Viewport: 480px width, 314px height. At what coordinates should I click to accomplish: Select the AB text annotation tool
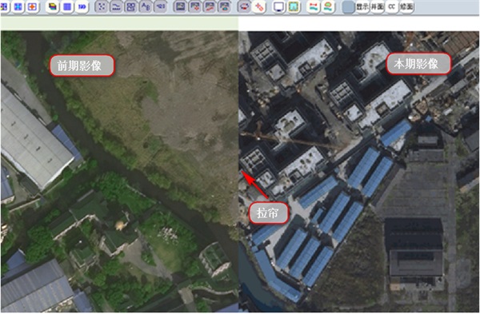146,6
